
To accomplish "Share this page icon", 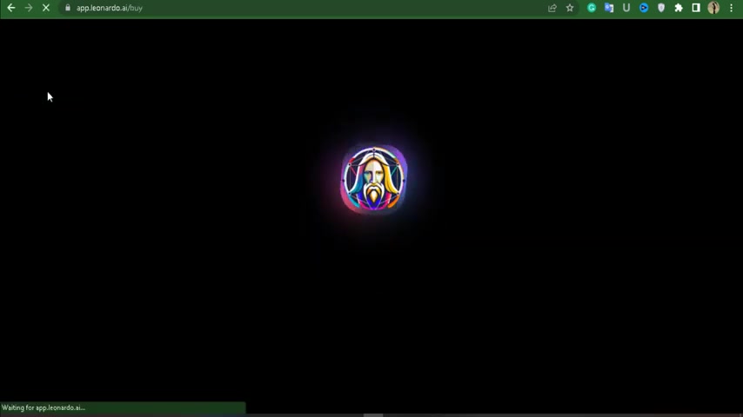I will pyautogui.click(x=552, y=8).
